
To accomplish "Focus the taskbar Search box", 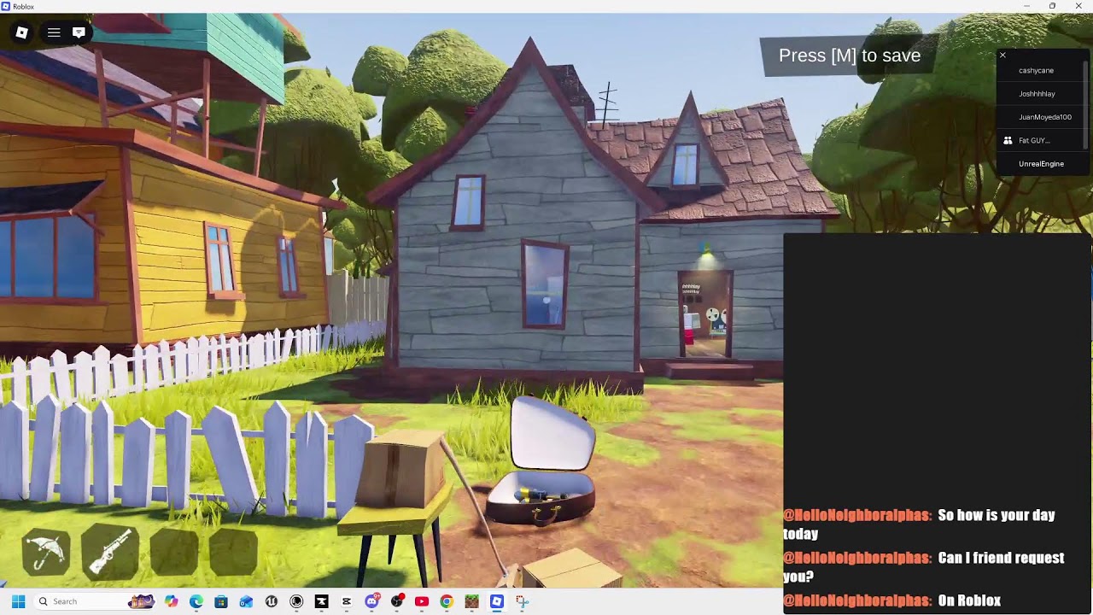I will pyautogui.click(x=96, y=601).
